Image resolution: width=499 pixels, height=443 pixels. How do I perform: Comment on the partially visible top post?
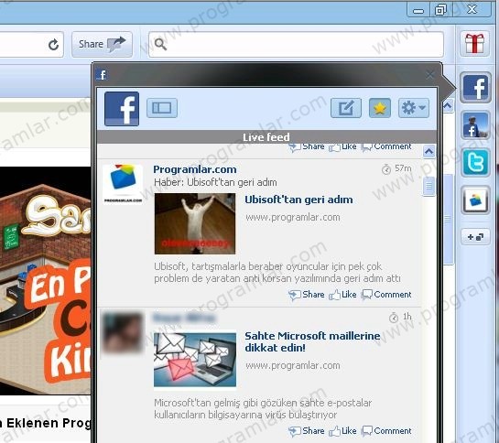pyautogui.click(x=386, y=147)
